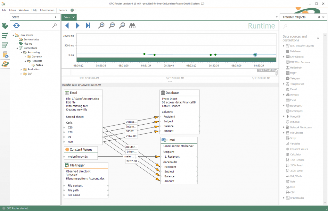328x211 pixels.
Task: Click the selected timeline data point
Action: tap(255, 55)
